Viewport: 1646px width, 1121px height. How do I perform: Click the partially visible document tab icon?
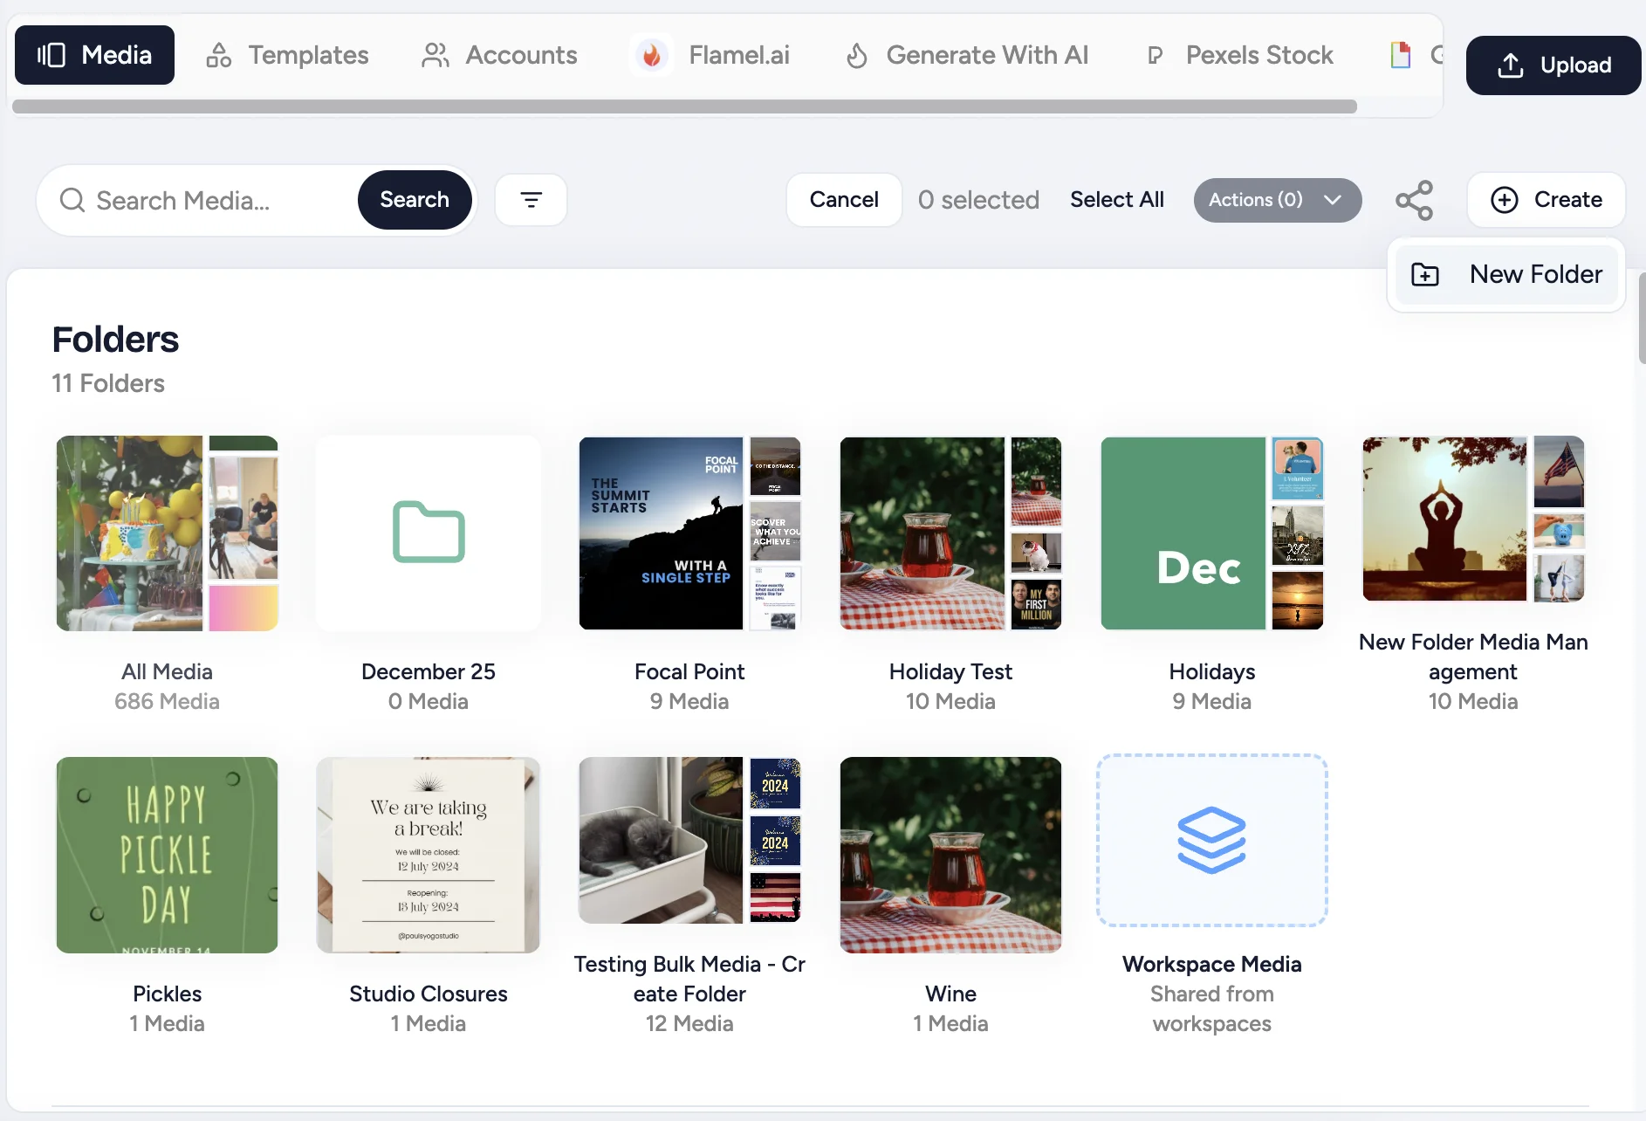1400,55
